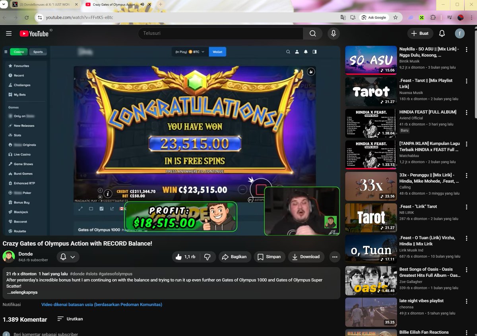This screenshot has height=336, width=477.
Task: Like the video with thumbs up
Action: click(186, 257)
